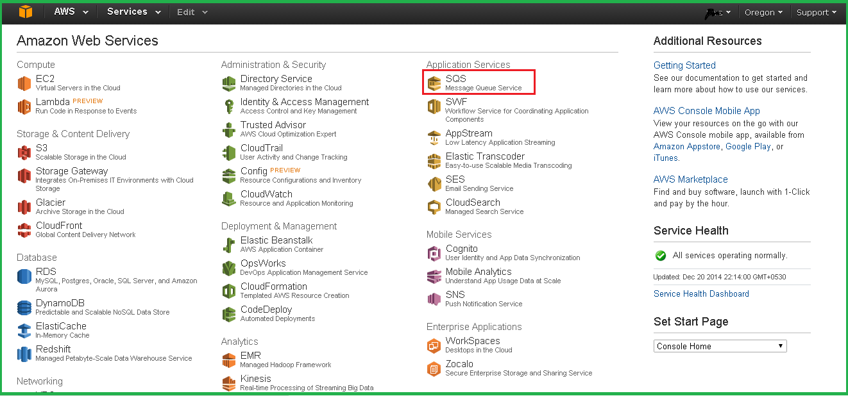The height and width of the screenshot is (396, 848).
Task: Click the orange AWS cube logo
Action: [26, 12]
